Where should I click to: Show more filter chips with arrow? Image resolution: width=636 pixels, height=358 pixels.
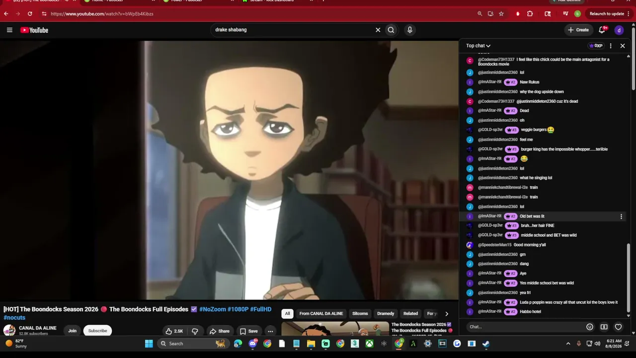coord(446,314)
